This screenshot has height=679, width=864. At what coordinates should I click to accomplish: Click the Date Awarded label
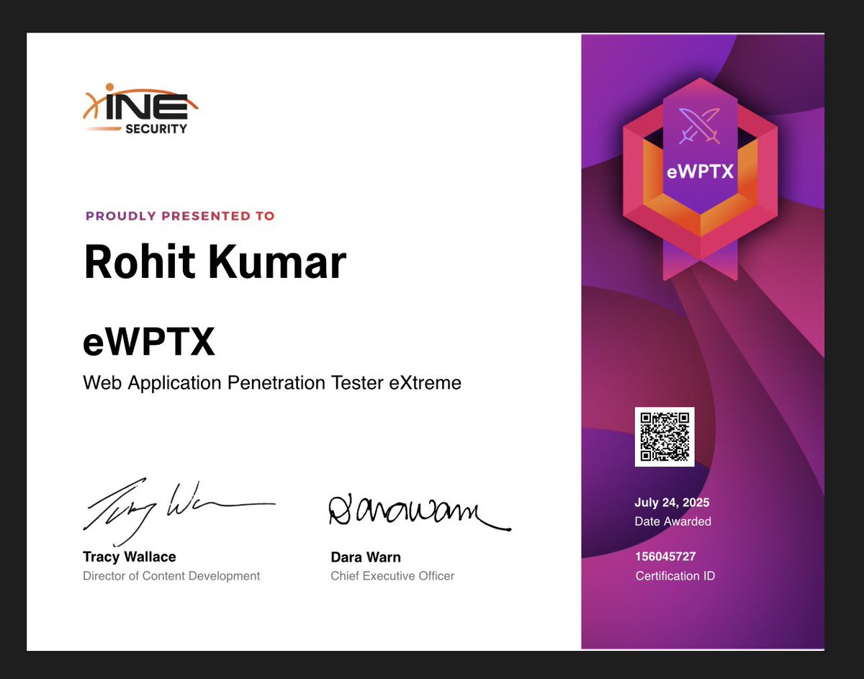[x=673, y=521]
